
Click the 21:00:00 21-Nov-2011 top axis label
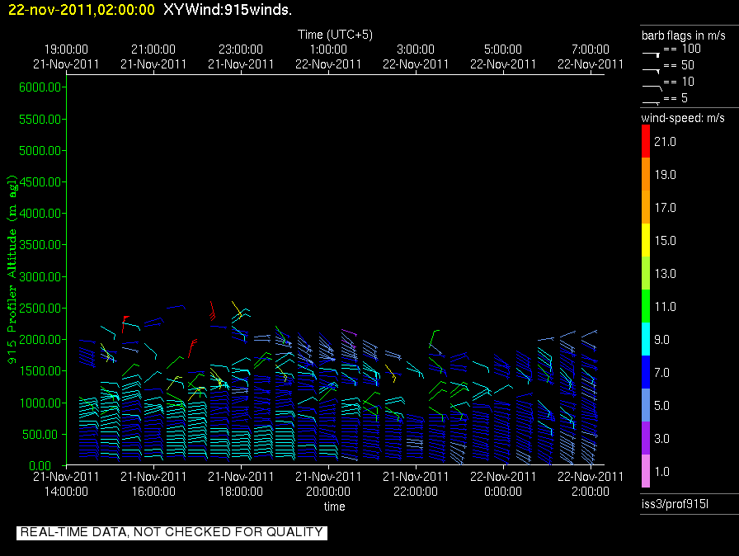click(153, 57)
